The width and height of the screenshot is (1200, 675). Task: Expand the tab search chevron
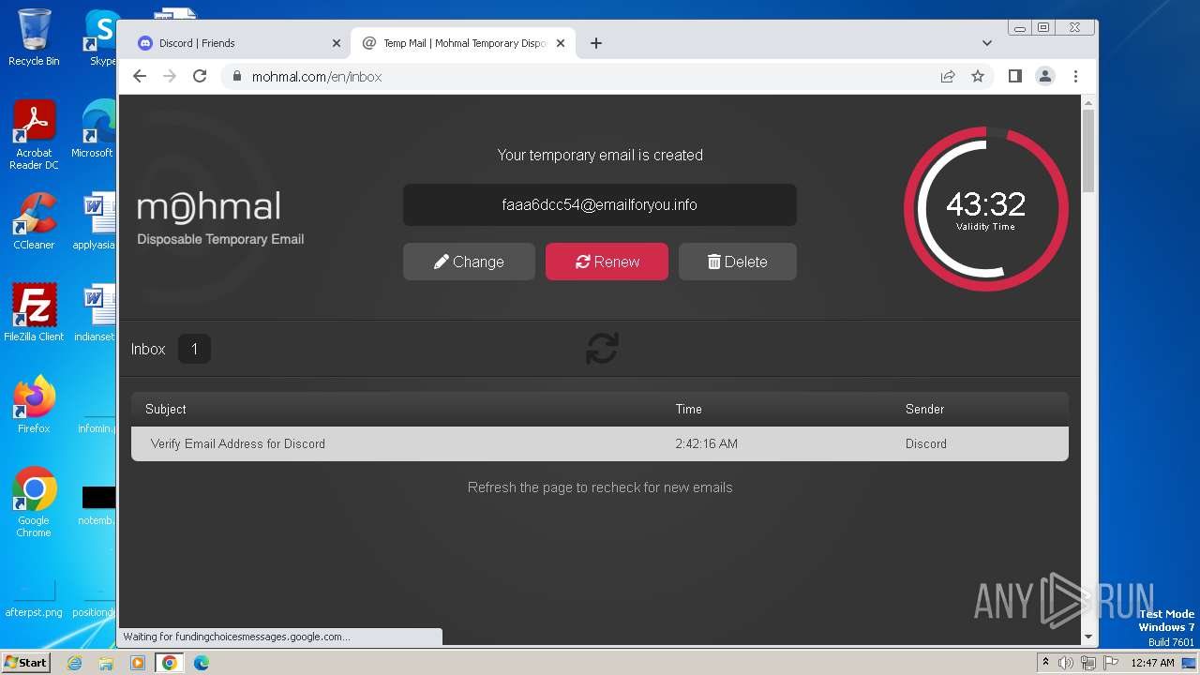coord(987,43)
